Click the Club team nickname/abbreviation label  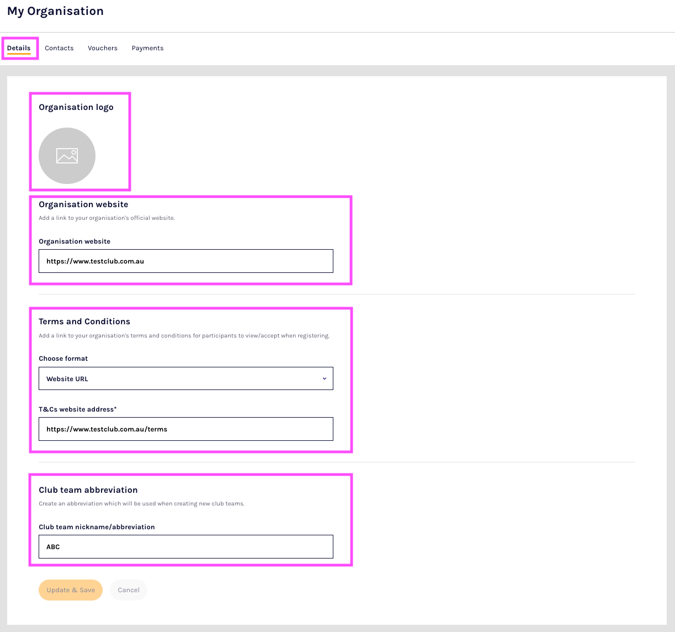click(x=97, y=527)
